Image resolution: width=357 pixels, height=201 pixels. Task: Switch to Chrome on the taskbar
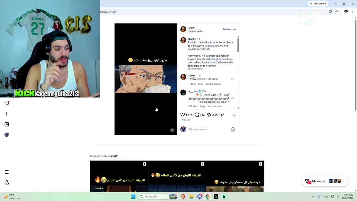208,197
